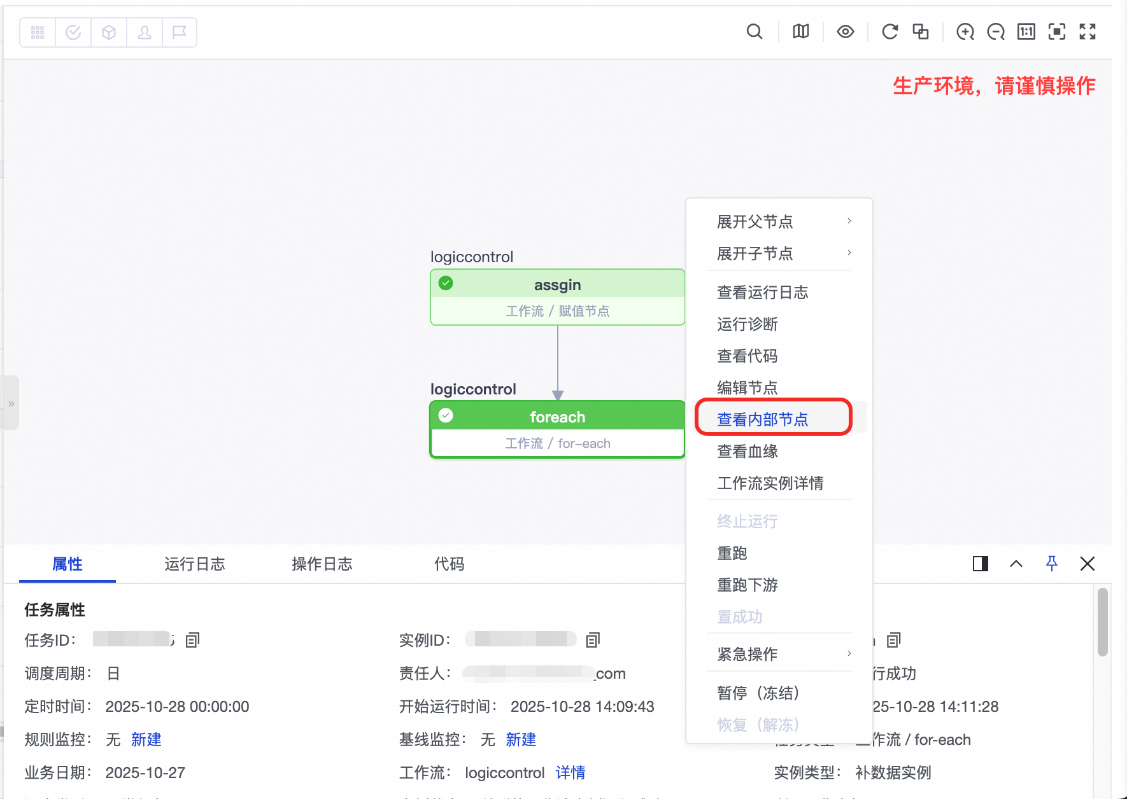Click the start time 2025-10-28 14:09:43

tap(583, 706)
